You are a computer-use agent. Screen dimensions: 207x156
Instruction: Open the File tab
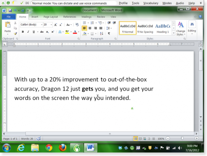9,17
